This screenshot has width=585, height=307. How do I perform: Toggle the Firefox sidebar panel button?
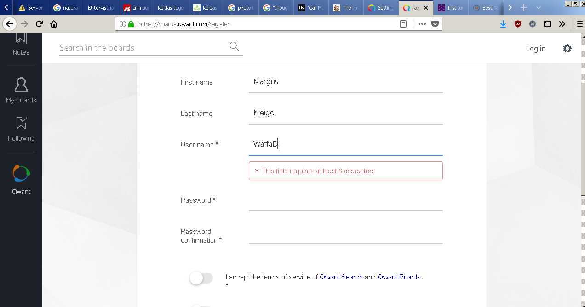[x=547, y=24]
